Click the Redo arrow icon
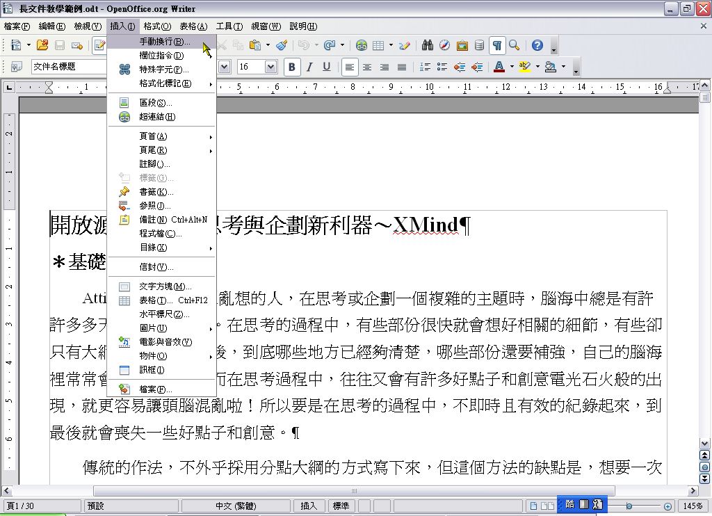This screenshot has height=516, width=712. [330, 45]
